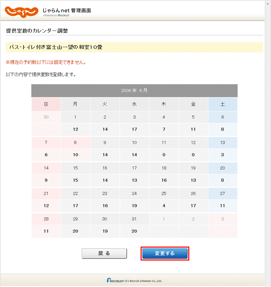The image size is (271, 287).
Task: Click the じゃらん orange logo
Action: coord(21,11)
